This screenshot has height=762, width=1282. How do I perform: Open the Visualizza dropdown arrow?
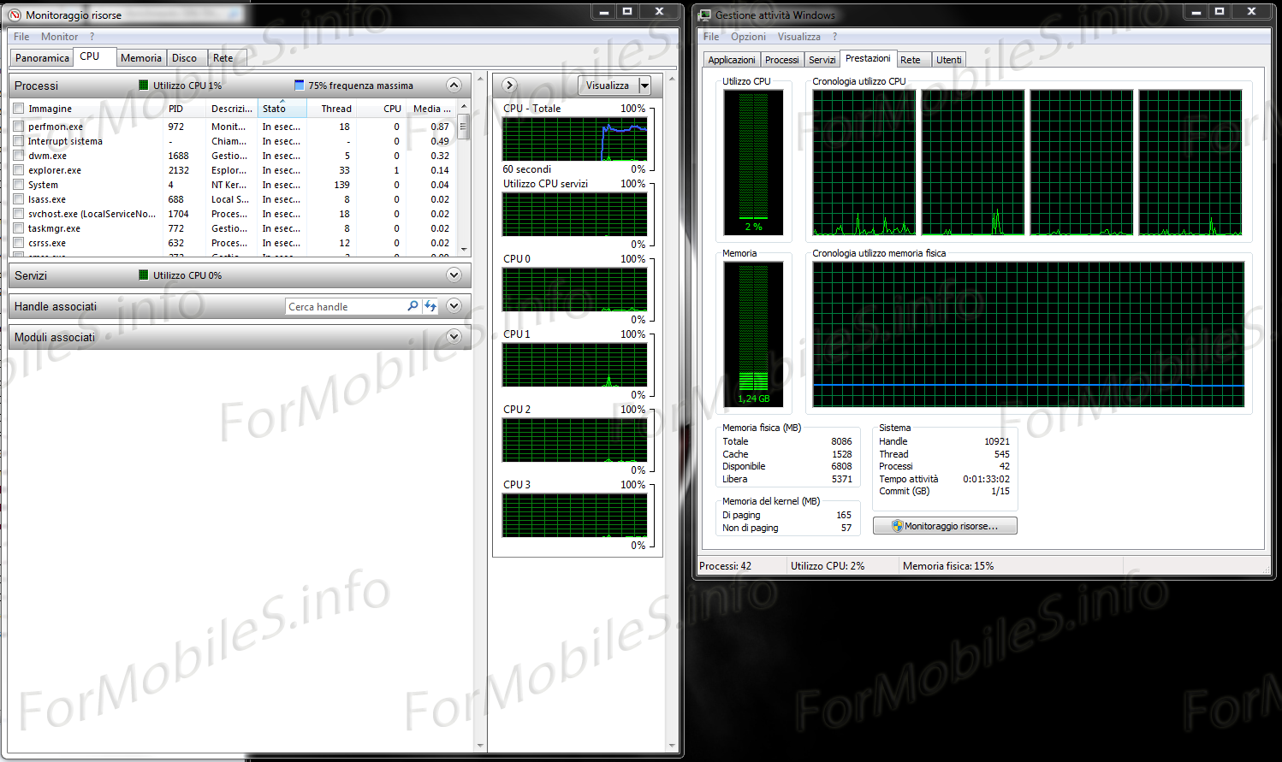[644, 86]
